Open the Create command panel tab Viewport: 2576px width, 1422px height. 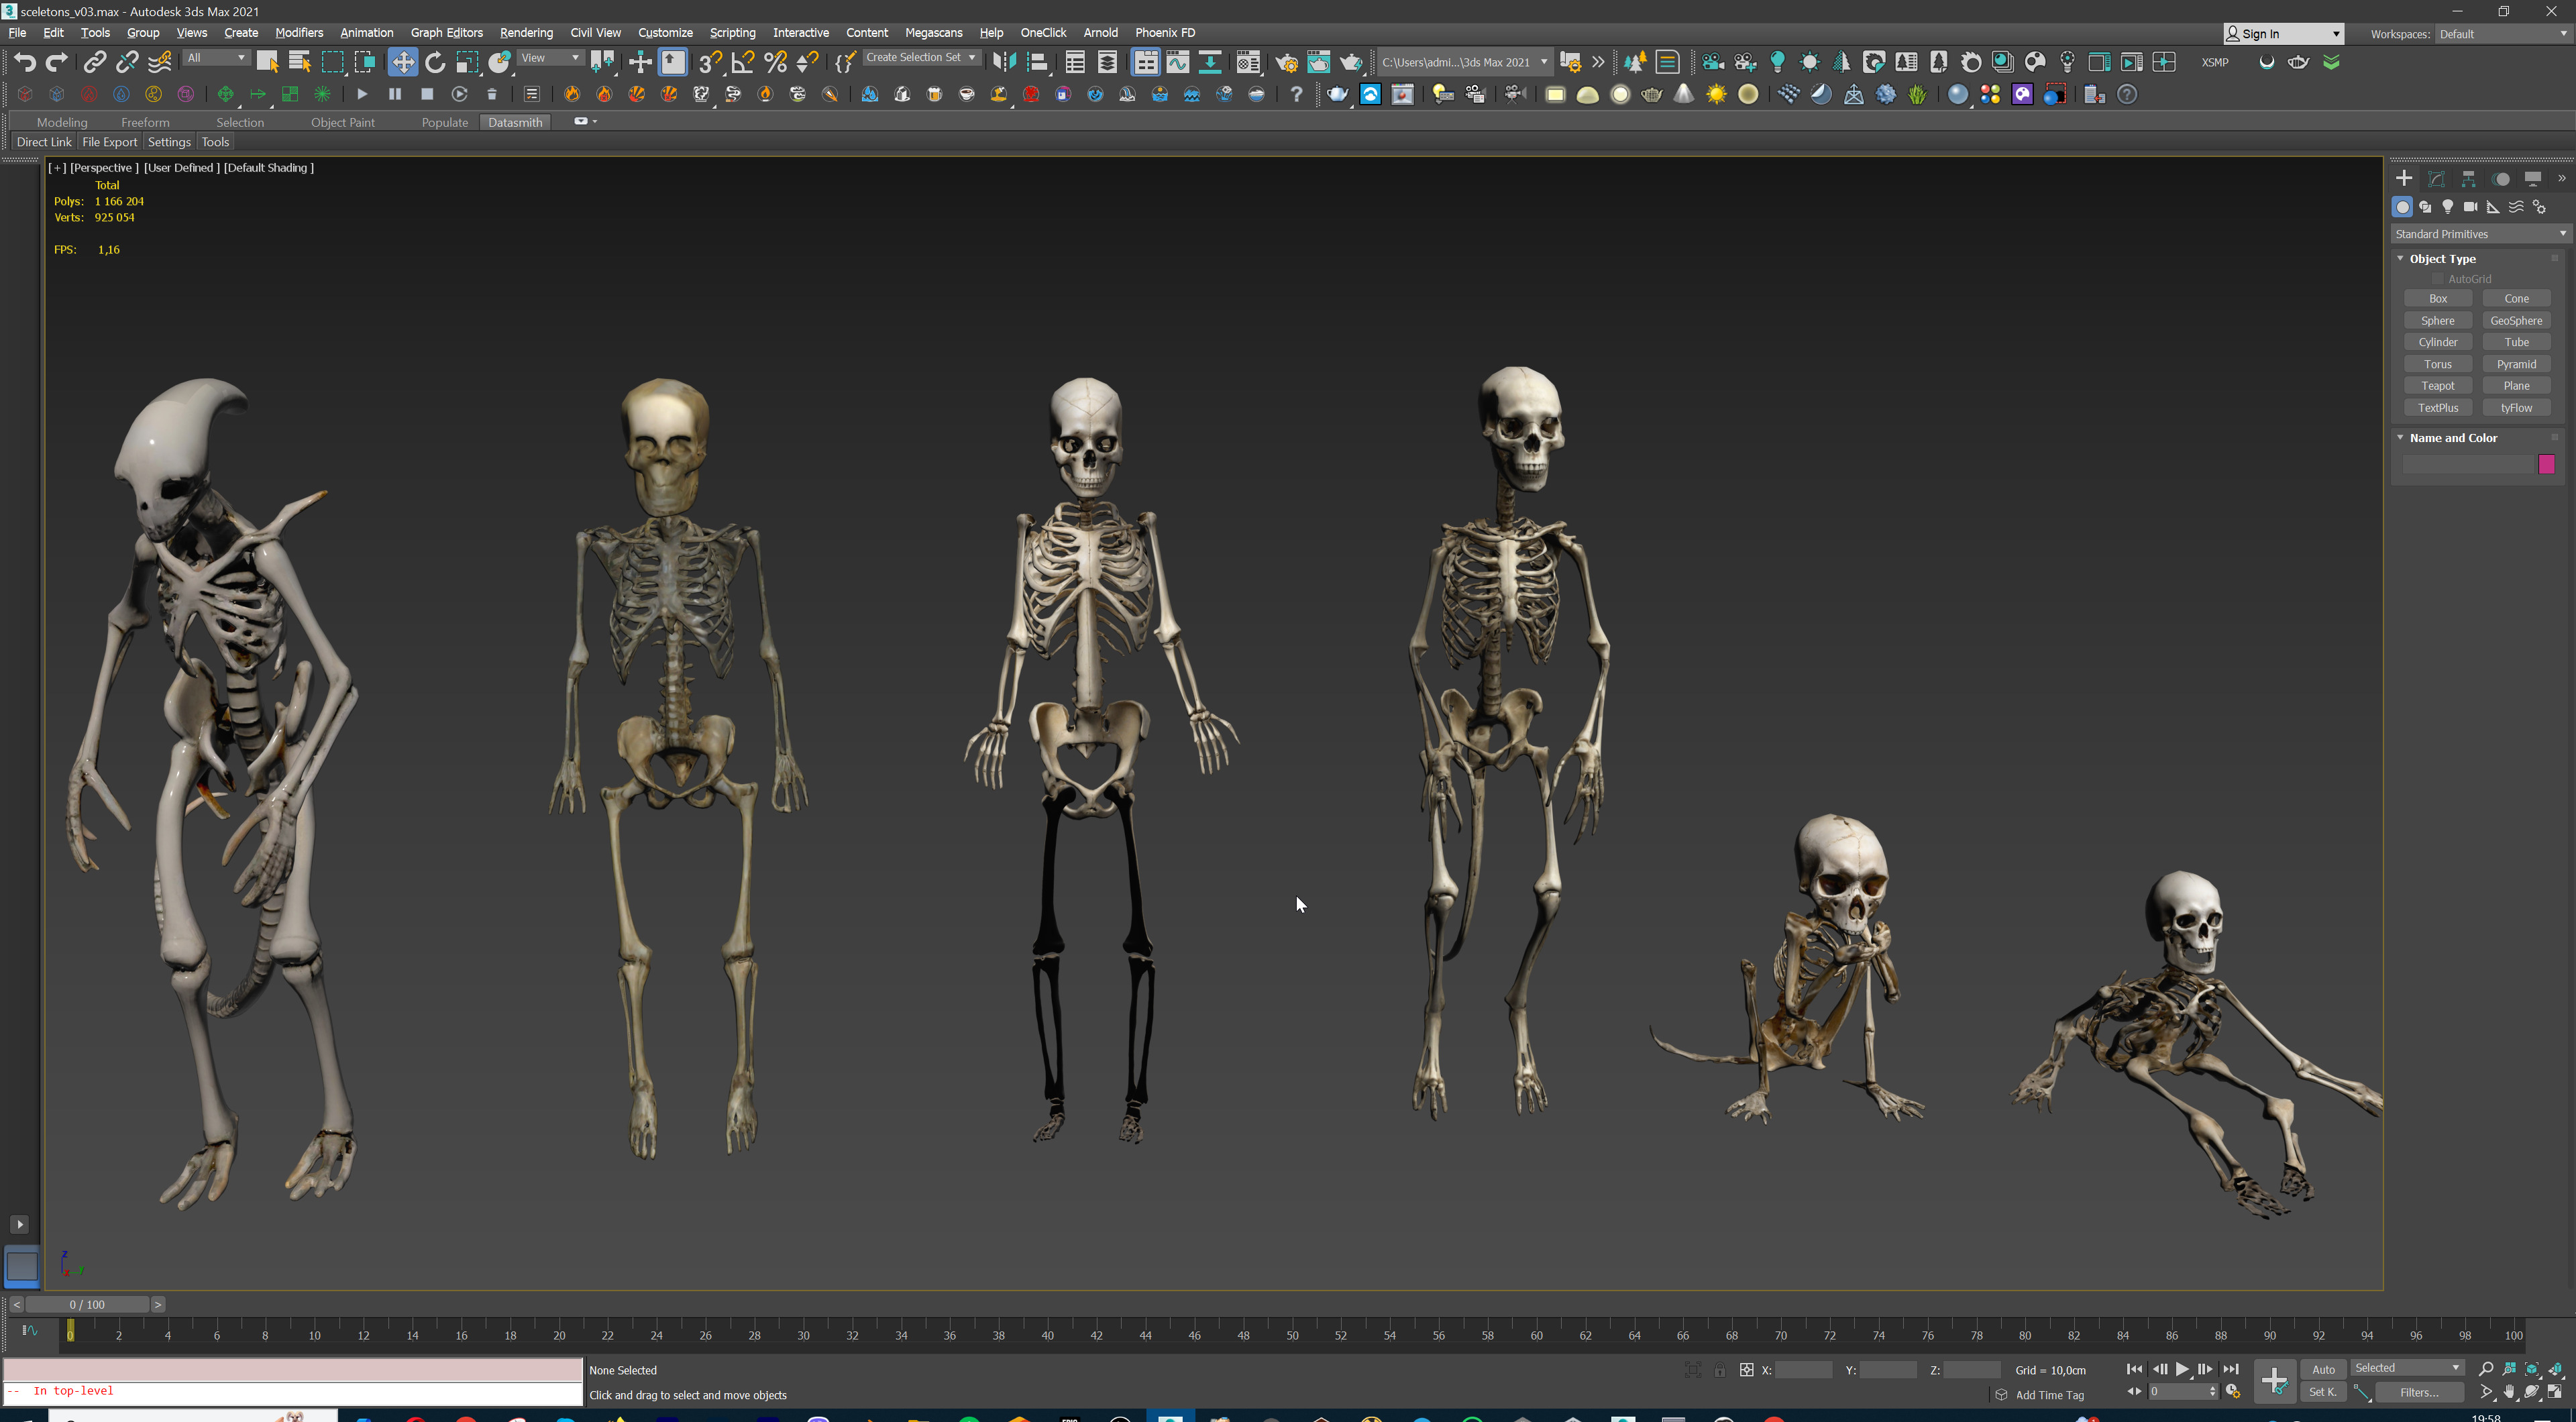click(2404, 178)
